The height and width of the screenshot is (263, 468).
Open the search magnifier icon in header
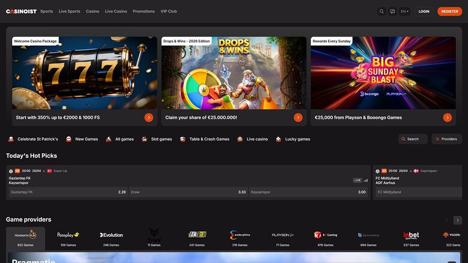coord(382,11)
